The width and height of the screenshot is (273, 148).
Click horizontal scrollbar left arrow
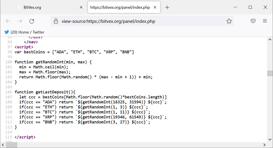coord(3,145)
